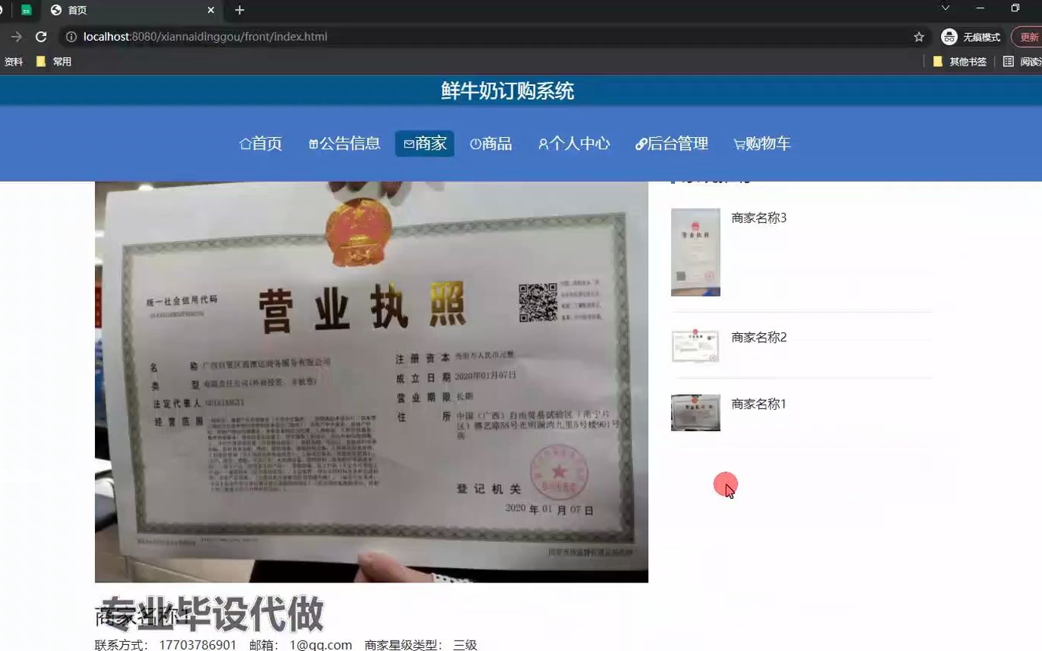This screenshot has height=651, width=1042.
Task: Open a new browser tab with plus
Action: [240, 10]
